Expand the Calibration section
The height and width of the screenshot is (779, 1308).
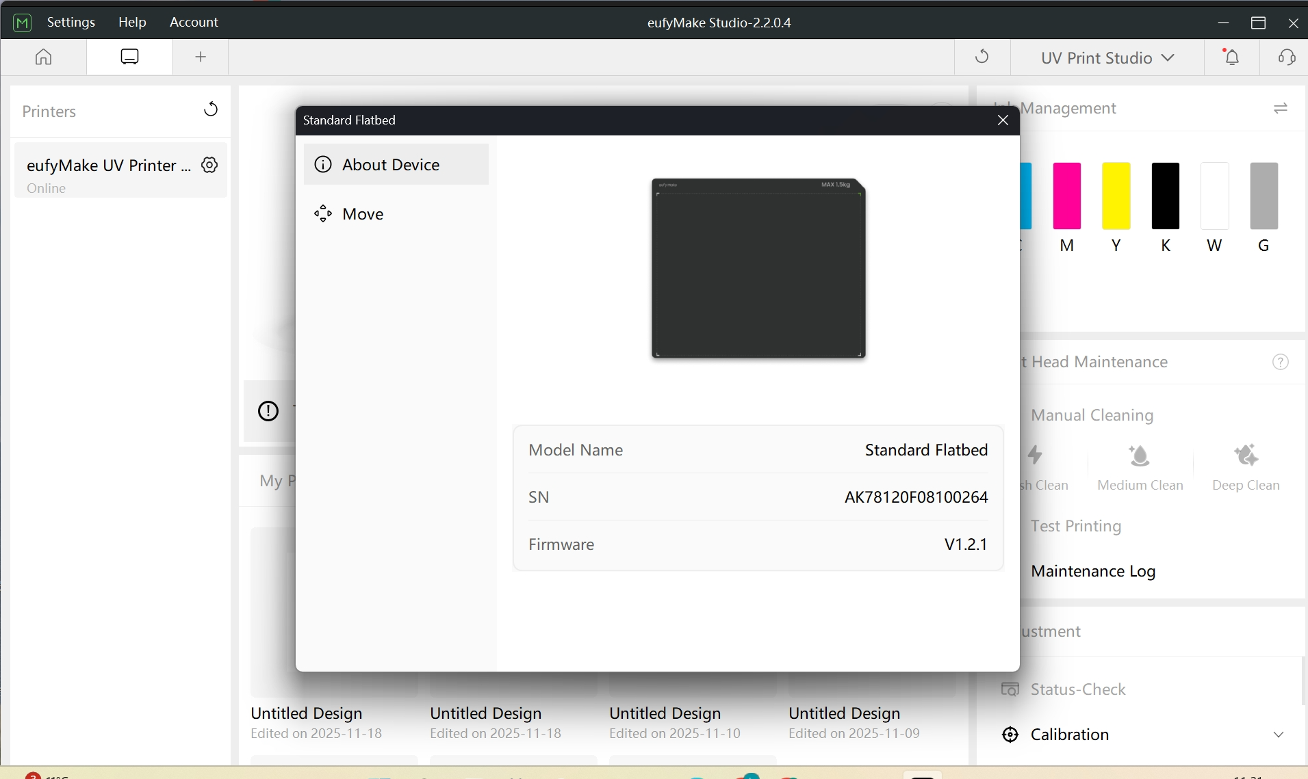click(x=1278, y=735)
